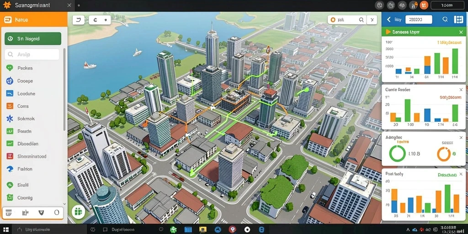Select the Loodone sidebar entry

tap(21, 93)
